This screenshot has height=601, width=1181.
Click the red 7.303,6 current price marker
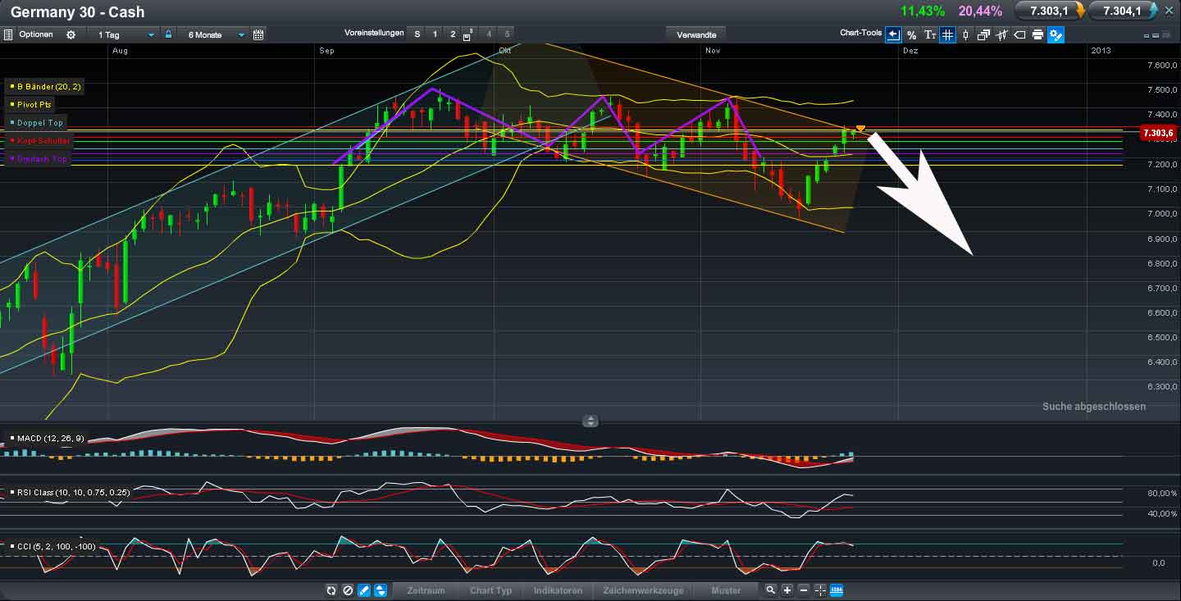[x=1159, y=133]
